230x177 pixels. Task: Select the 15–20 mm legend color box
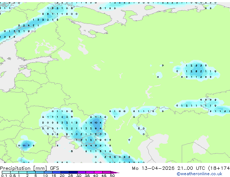tap(56, 172)
